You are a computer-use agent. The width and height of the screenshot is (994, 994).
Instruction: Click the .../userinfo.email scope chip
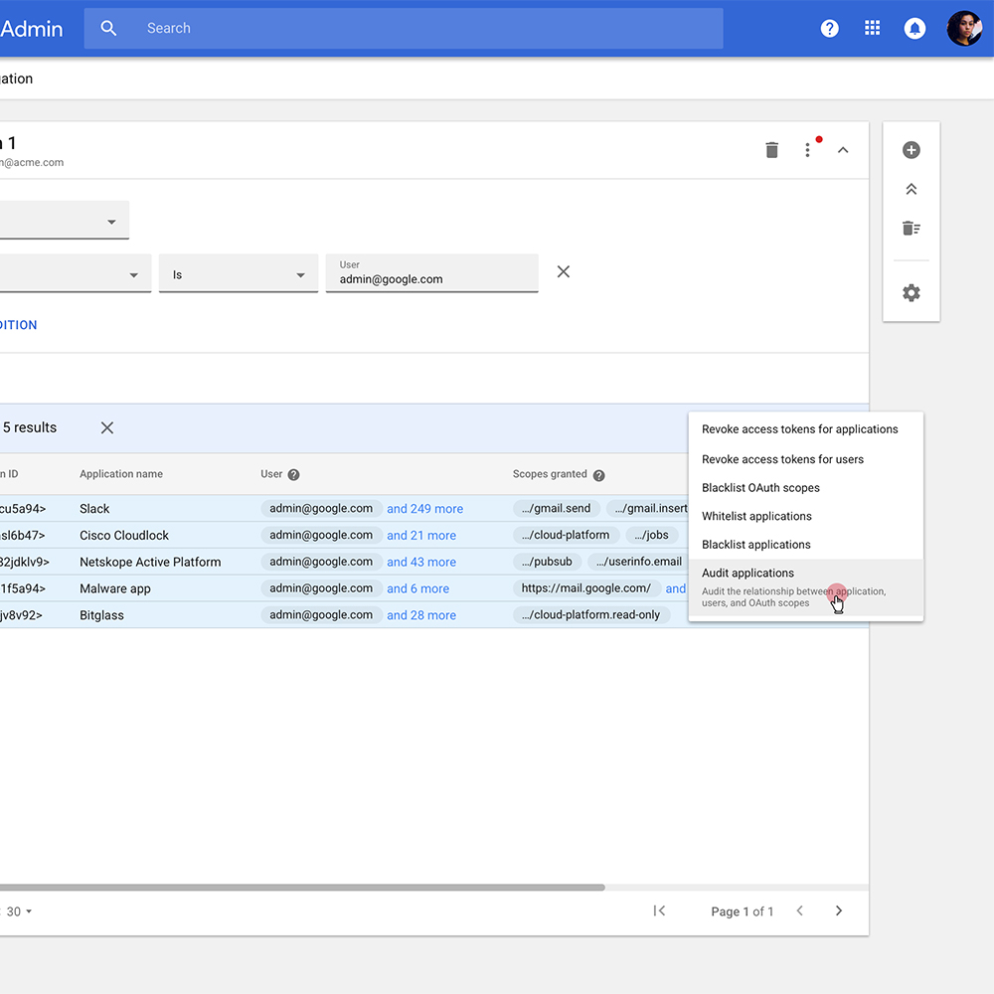coord(638,562)
